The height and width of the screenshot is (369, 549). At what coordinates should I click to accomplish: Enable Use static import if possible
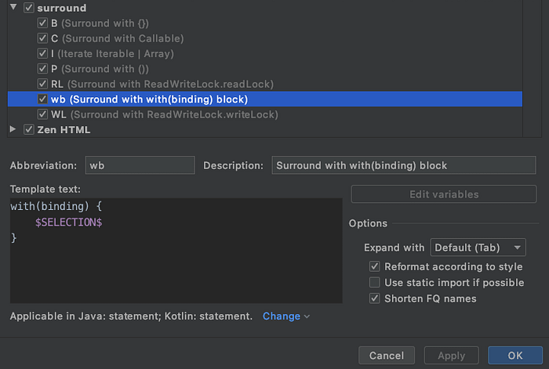(x=374, y=282)
